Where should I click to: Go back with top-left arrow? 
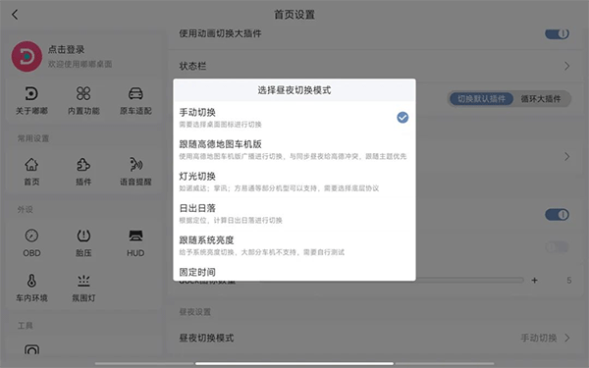coord(15,15)
